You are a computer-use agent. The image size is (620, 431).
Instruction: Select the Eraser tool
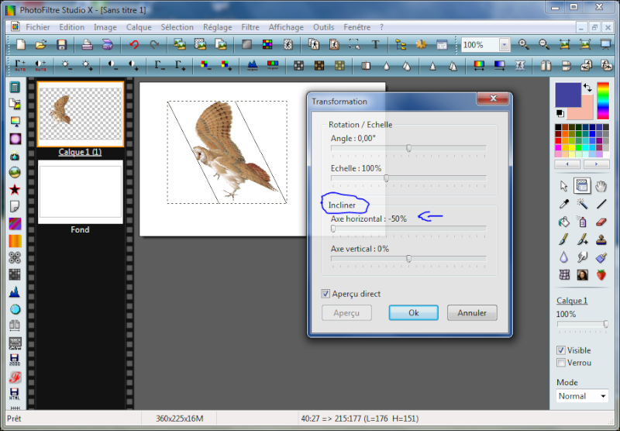(x=601, y=222)
